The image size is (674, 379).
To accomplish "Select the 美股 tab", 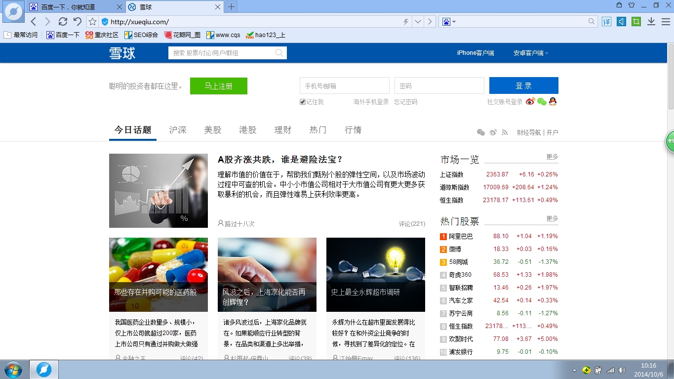I will click(213, 130).
